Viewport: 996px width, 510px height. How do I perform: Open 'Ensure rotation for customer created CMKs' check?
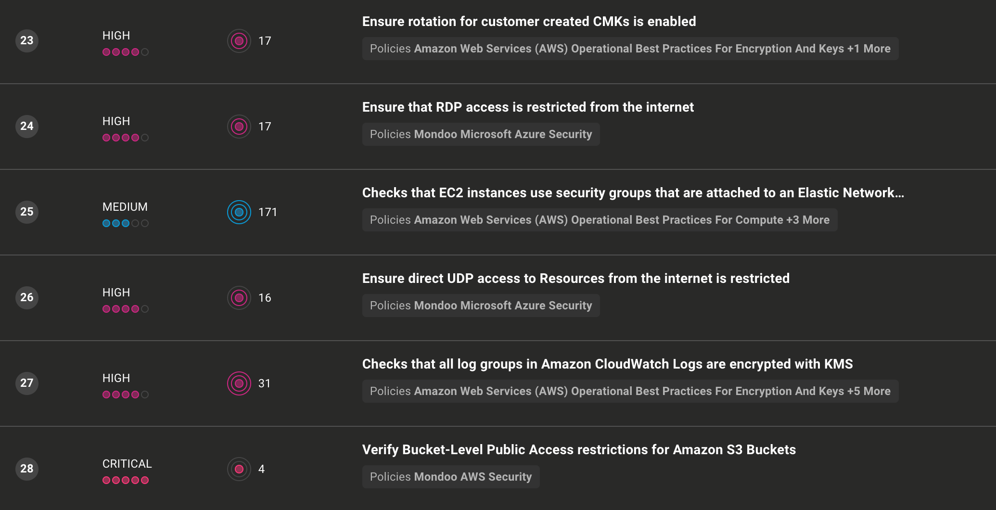pyautogui.click(x=529, y=22)
